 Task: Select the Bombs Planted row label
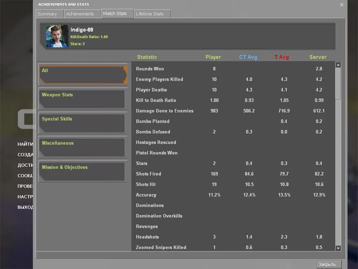153,122
